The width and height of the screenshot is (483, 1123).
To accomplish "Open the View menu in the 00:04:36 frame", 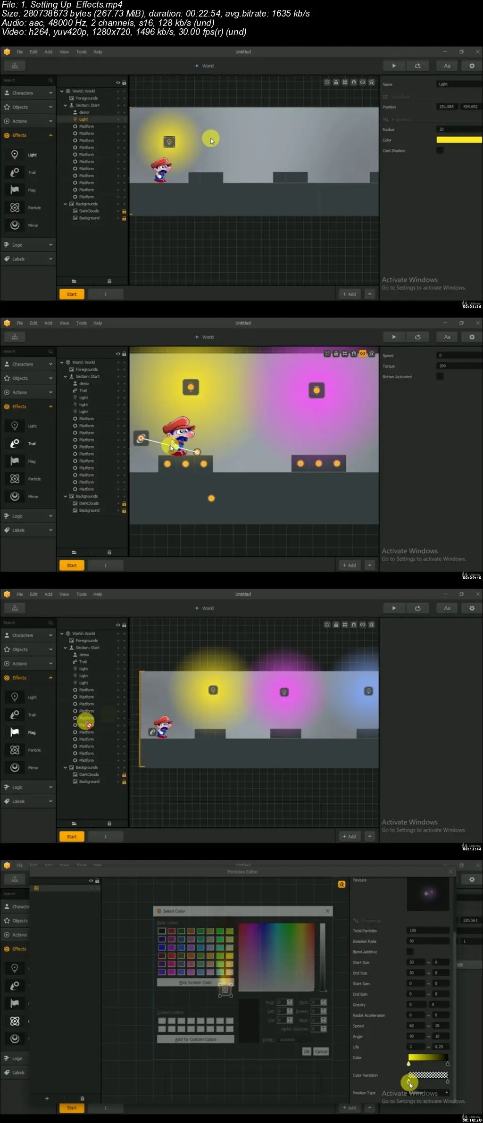I will click(64, 52).
